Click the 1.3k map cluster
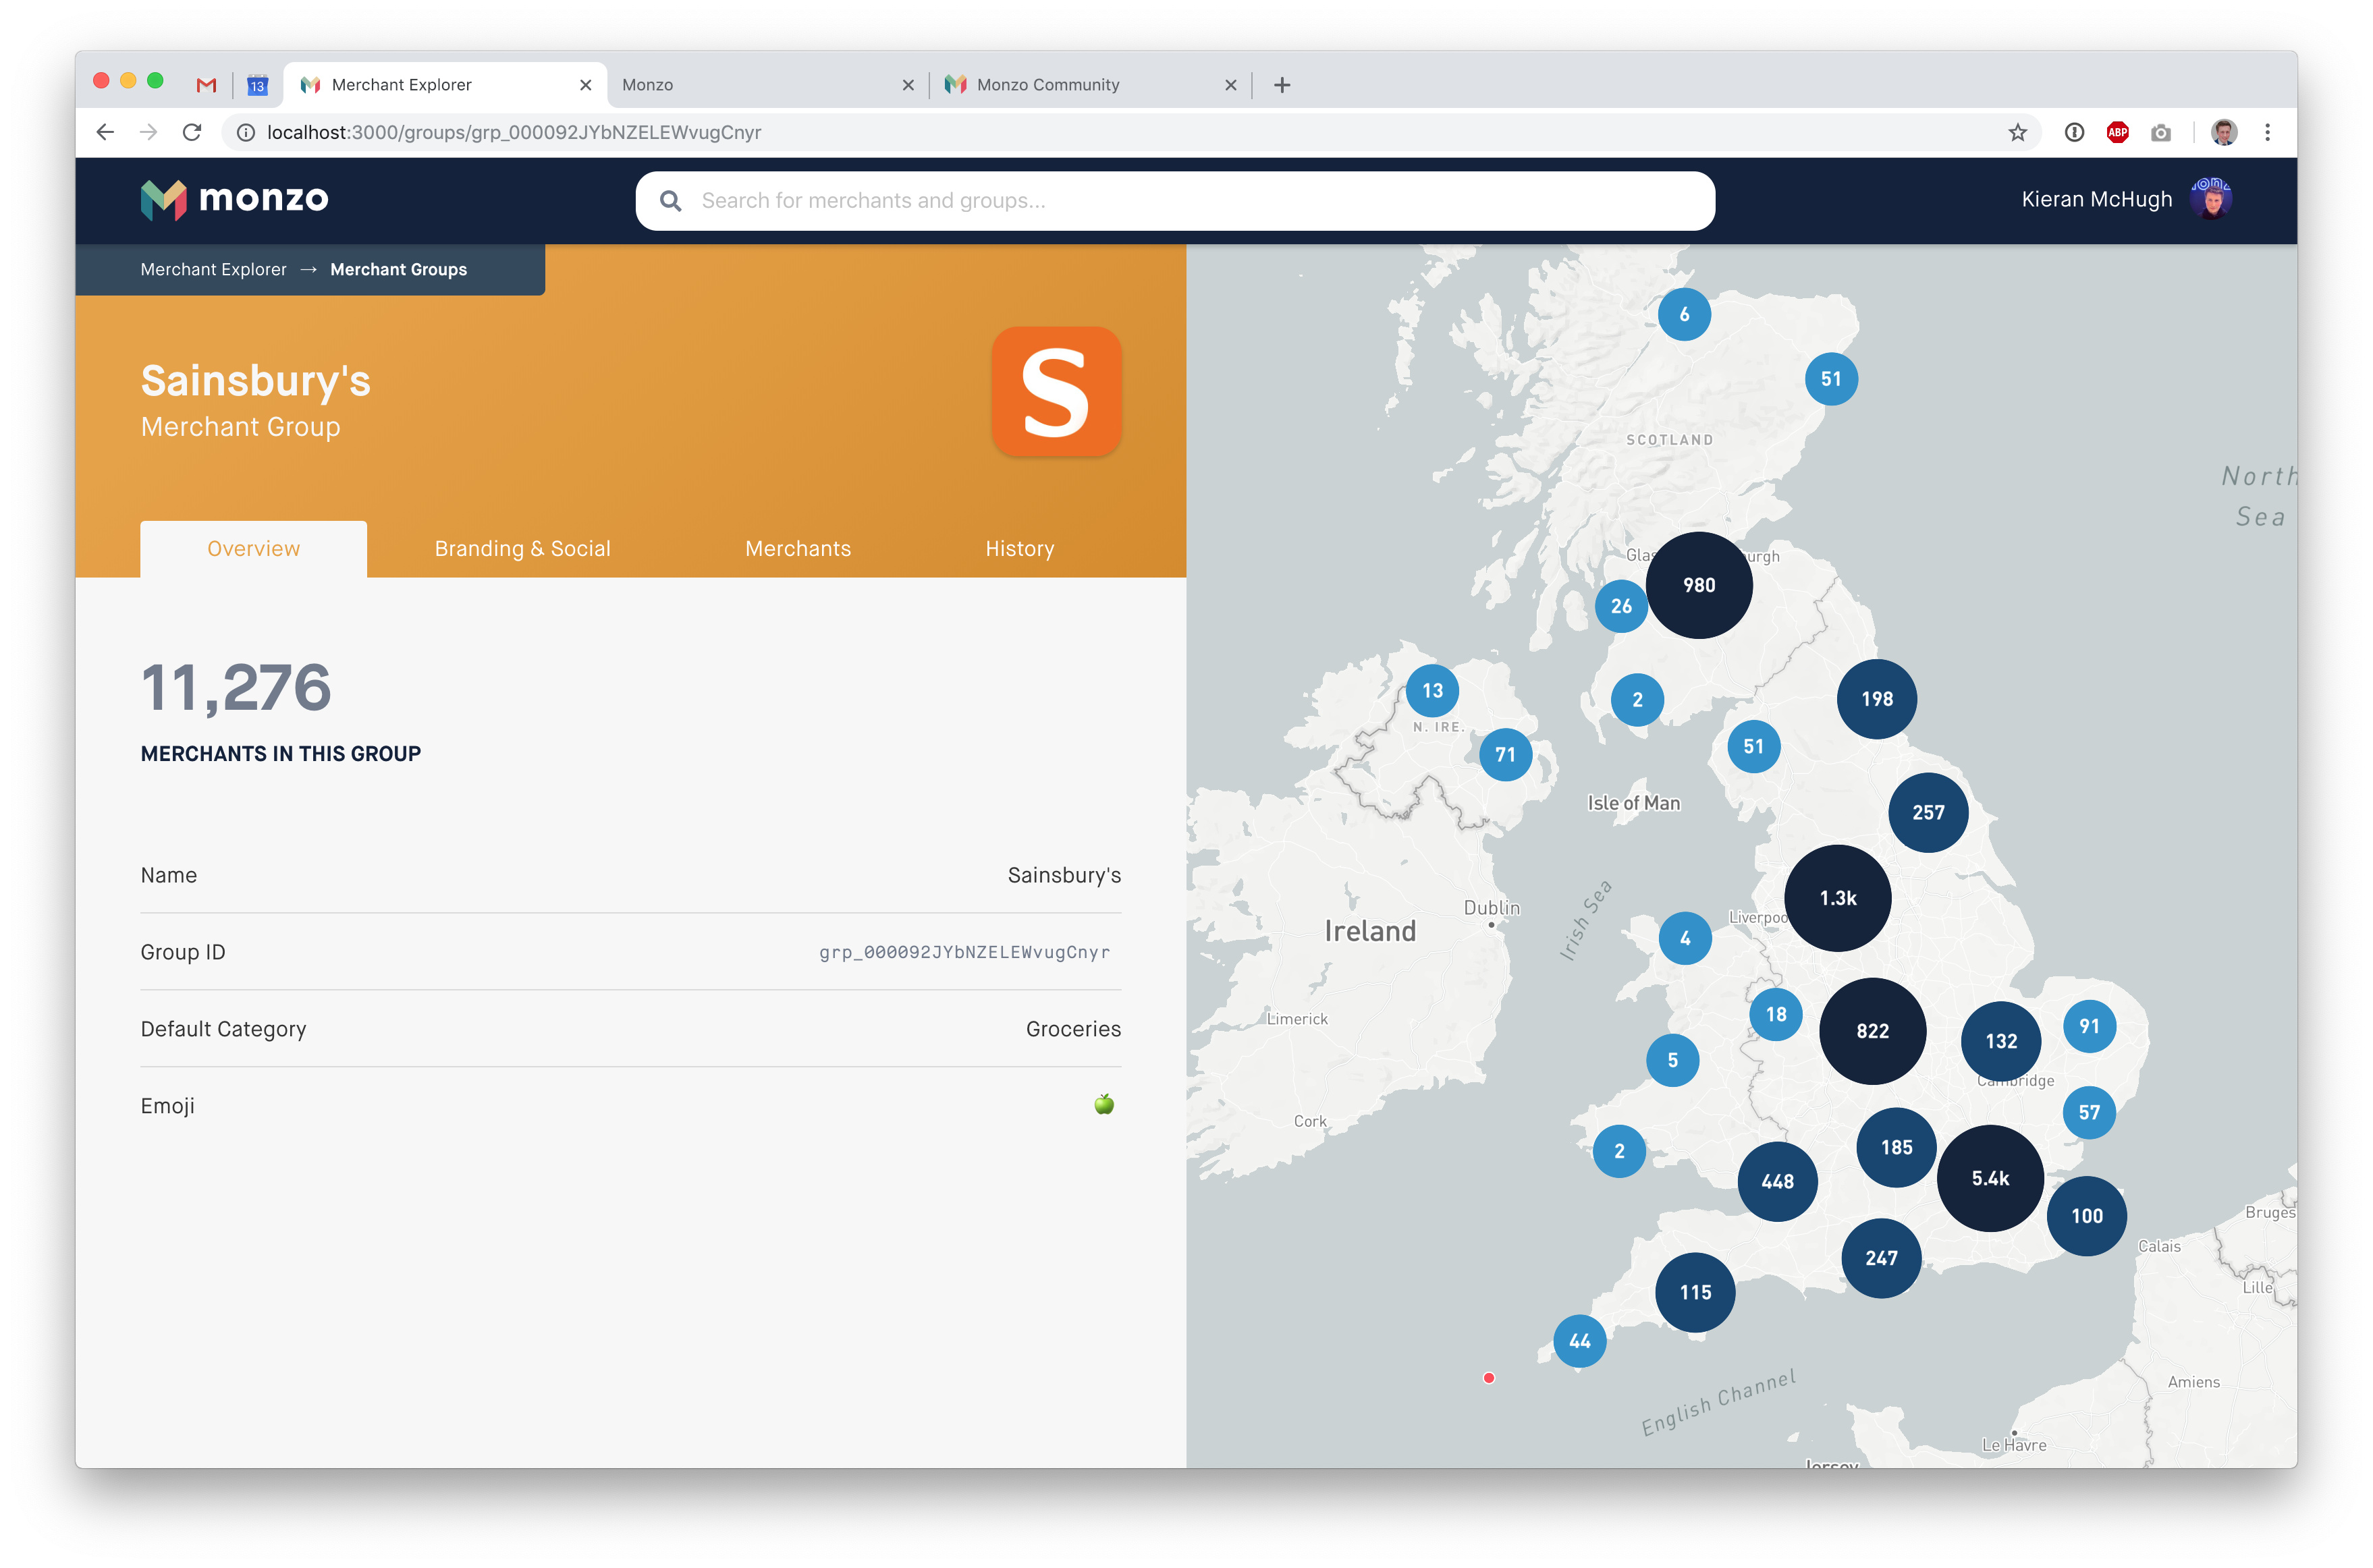The width and height of the screenshot is (2373, 1568). [x=1838, y=898]
